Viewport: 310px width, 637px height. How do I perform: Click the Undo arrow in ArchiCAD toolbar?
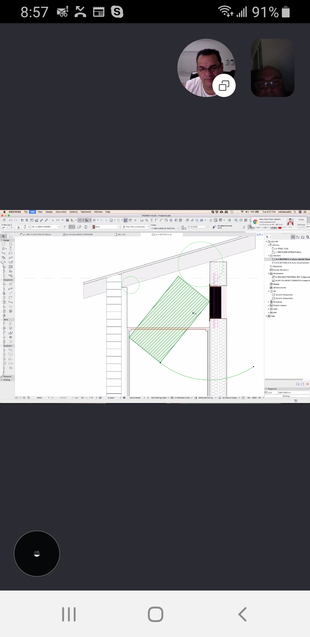coord(11,220)
